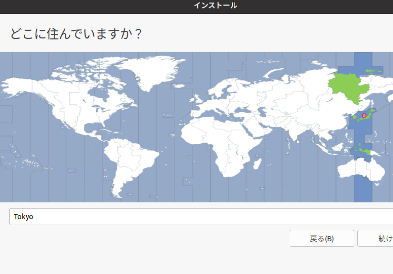Click the 戻る(B) back button
The height and width of the screenshot is (274, 393).
click(322, 239)
